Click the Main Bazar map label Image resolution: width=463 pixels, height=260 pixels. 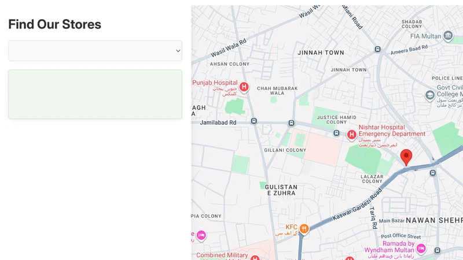coord(392,221)
